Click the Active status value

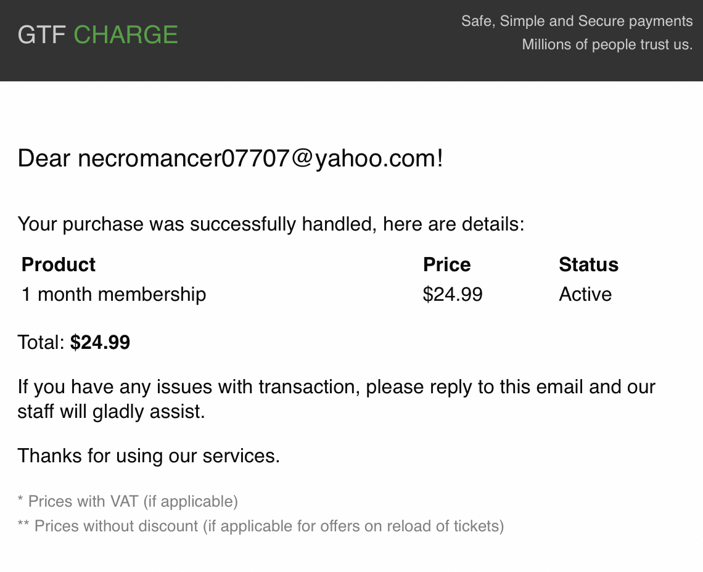(x=585, y=294)
